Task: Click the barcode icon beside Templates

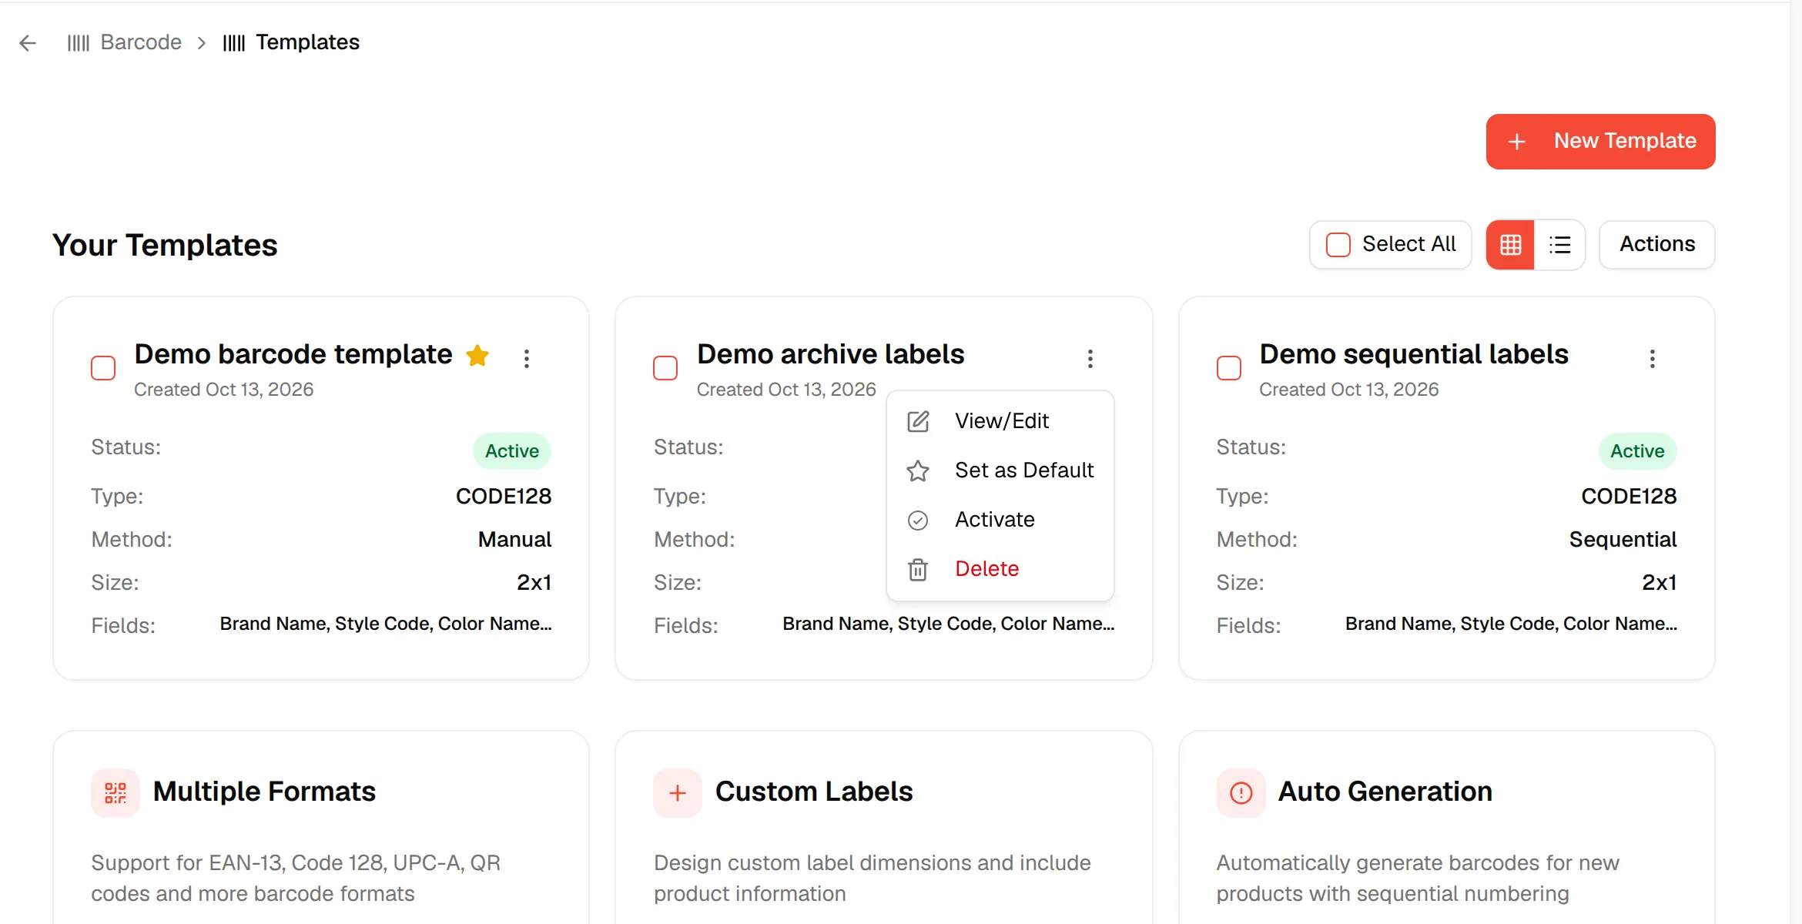Action: coord(234,43)
